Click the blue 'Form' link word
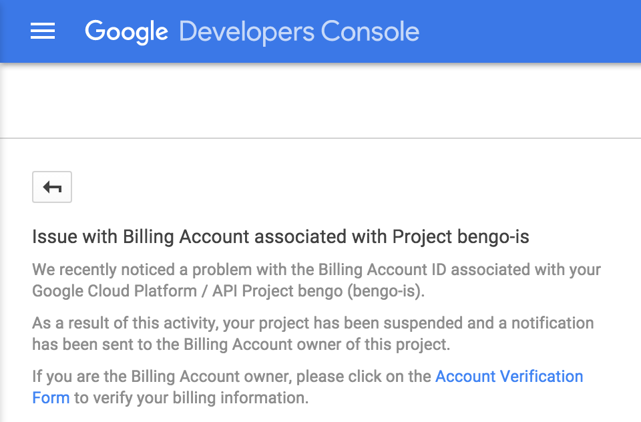 51,397
